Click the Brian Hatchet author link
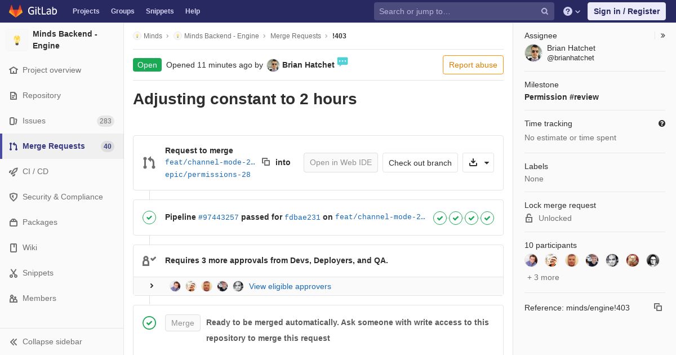 [308, 65]
